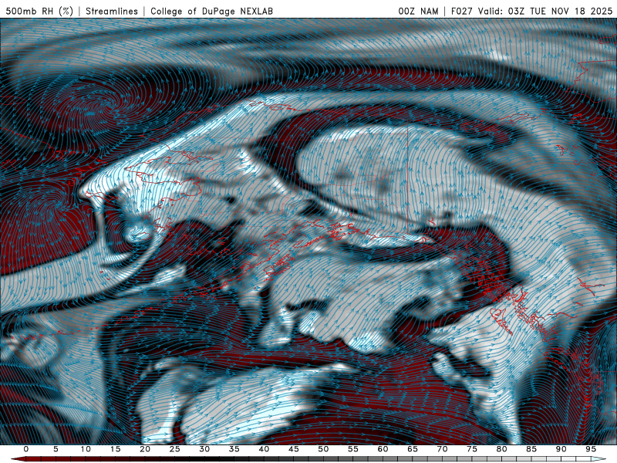Click the "10" color scale label
Viewport: 617px width, 463px height.
[86, 449]
